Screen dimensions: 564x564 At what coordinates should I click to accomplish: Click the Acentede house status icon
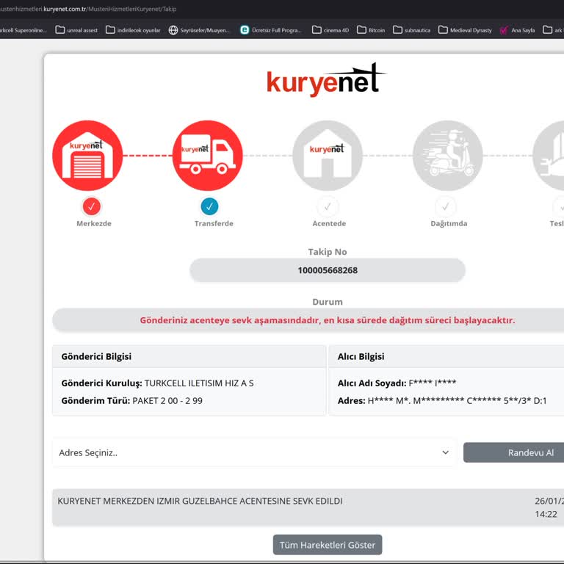point(328,156)
